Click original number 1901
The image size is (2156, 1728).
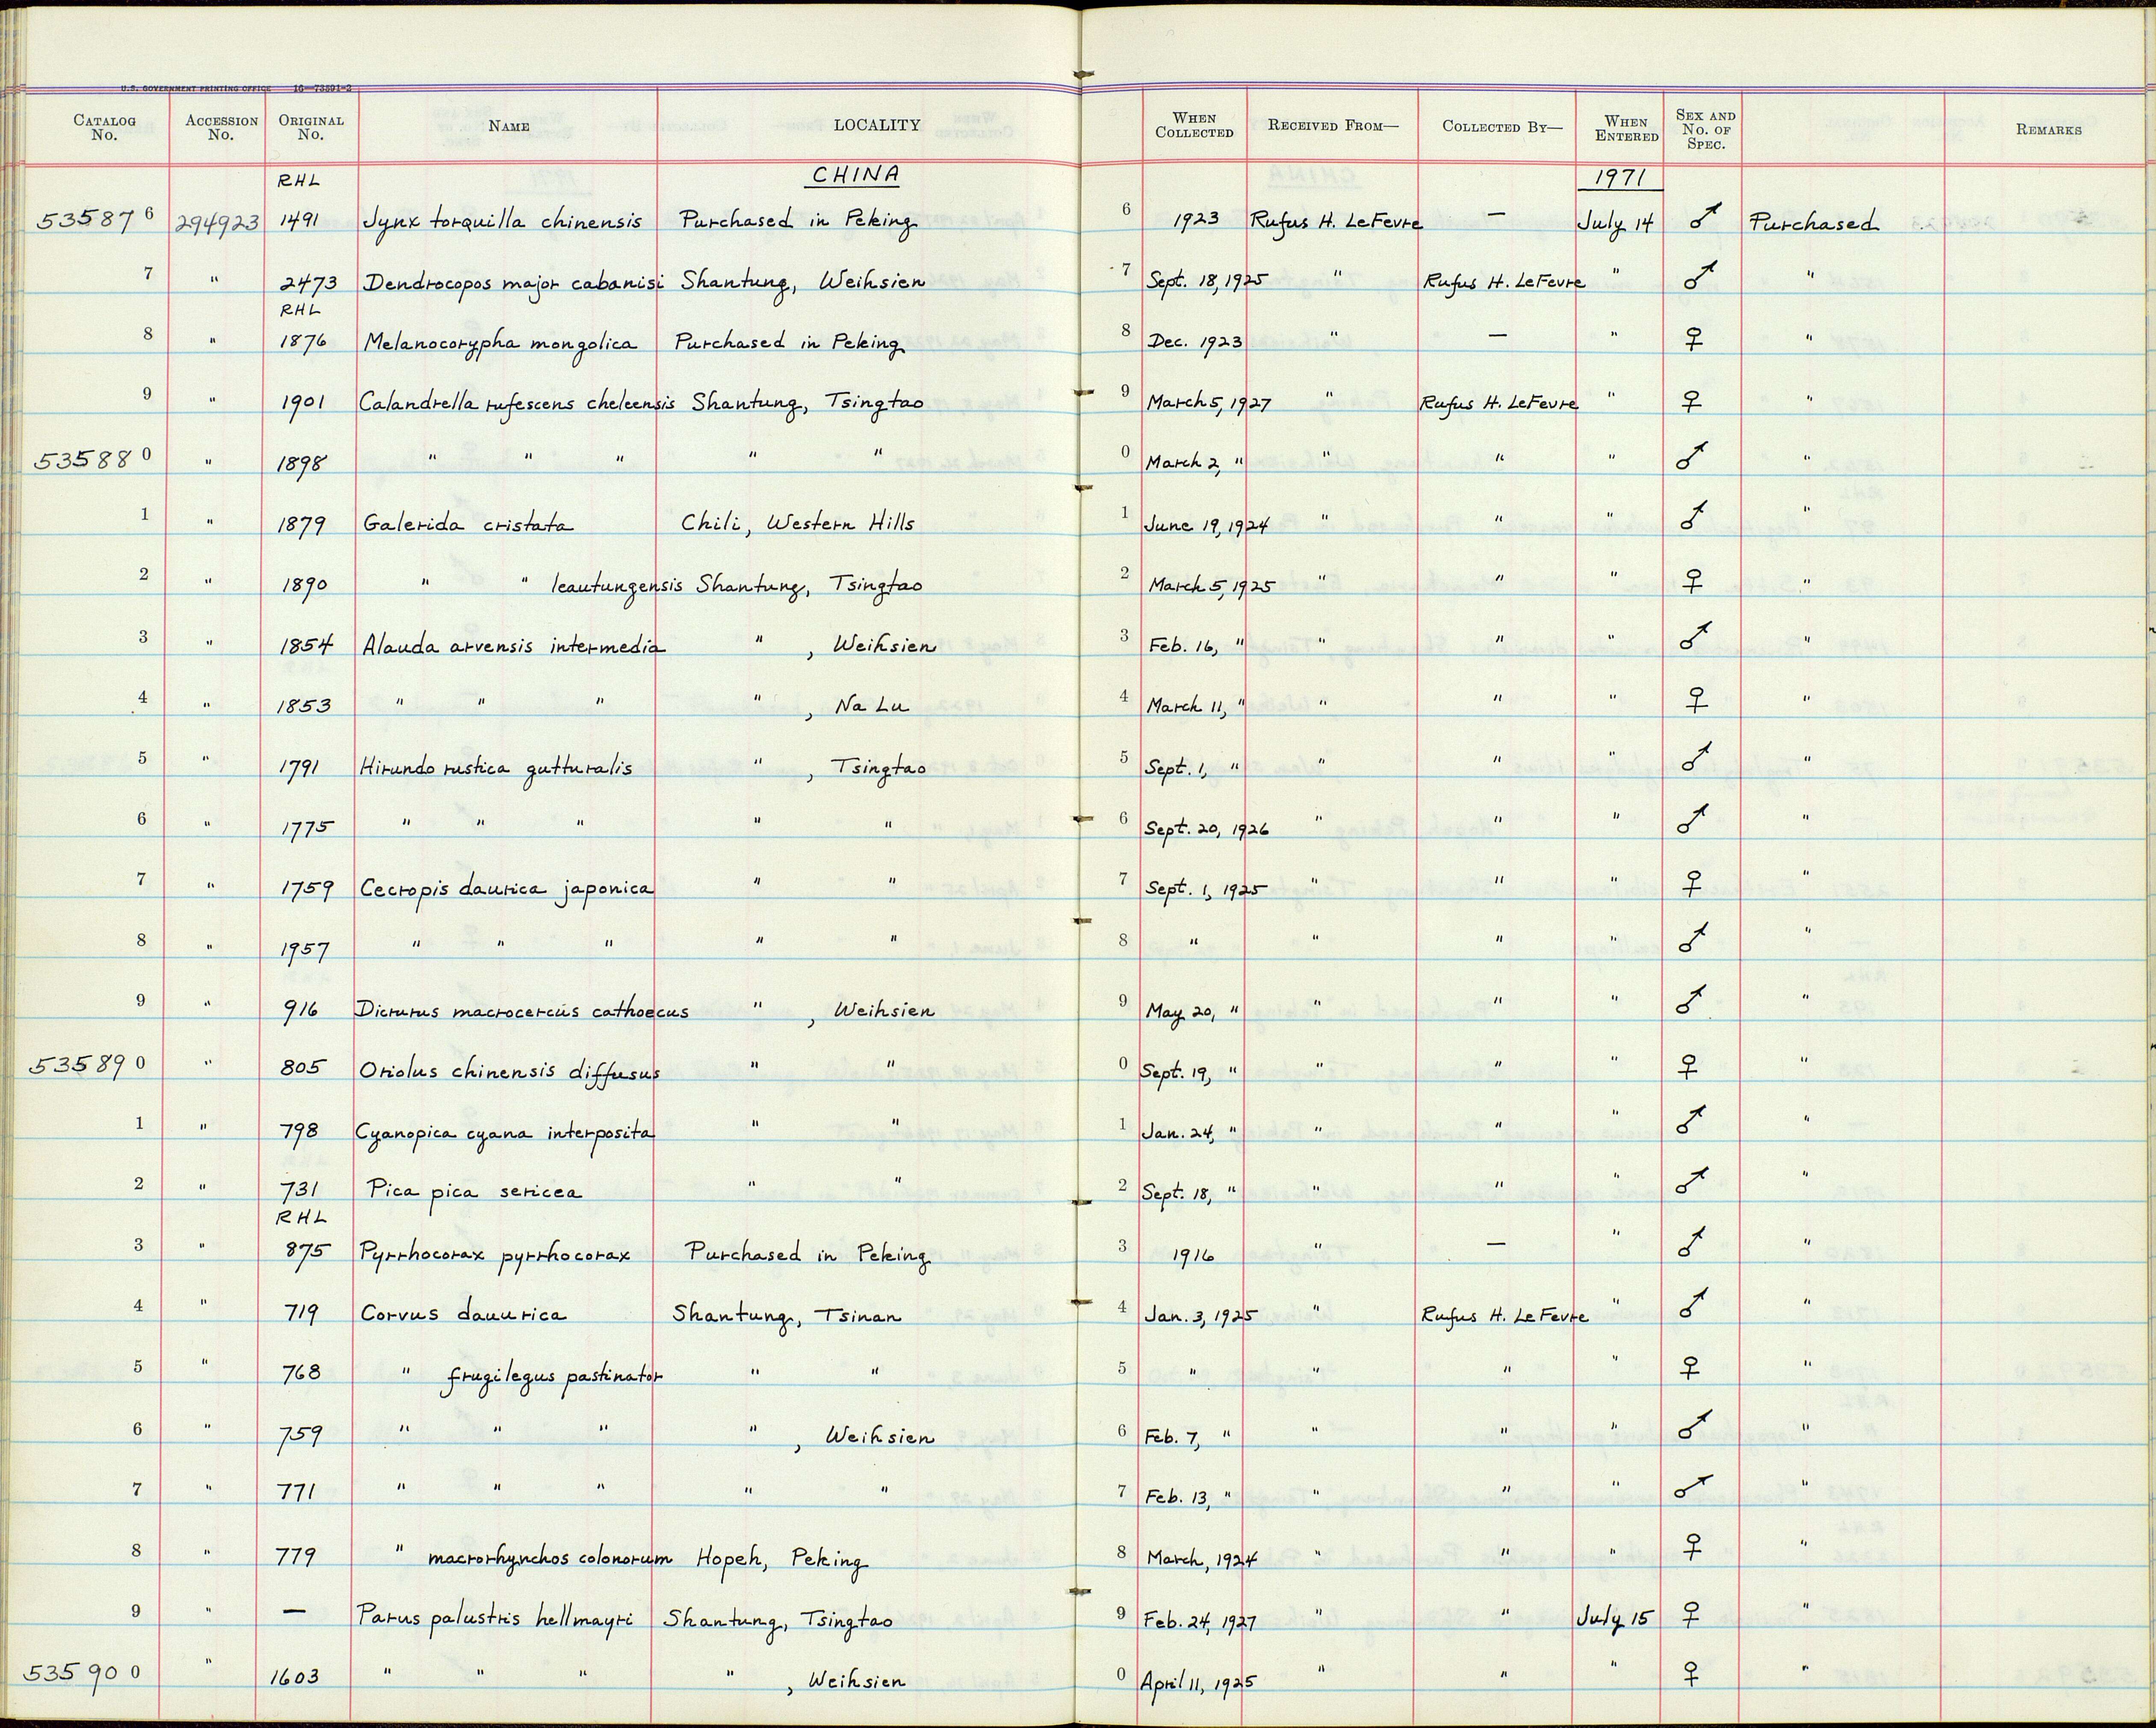tap(304, 403)
